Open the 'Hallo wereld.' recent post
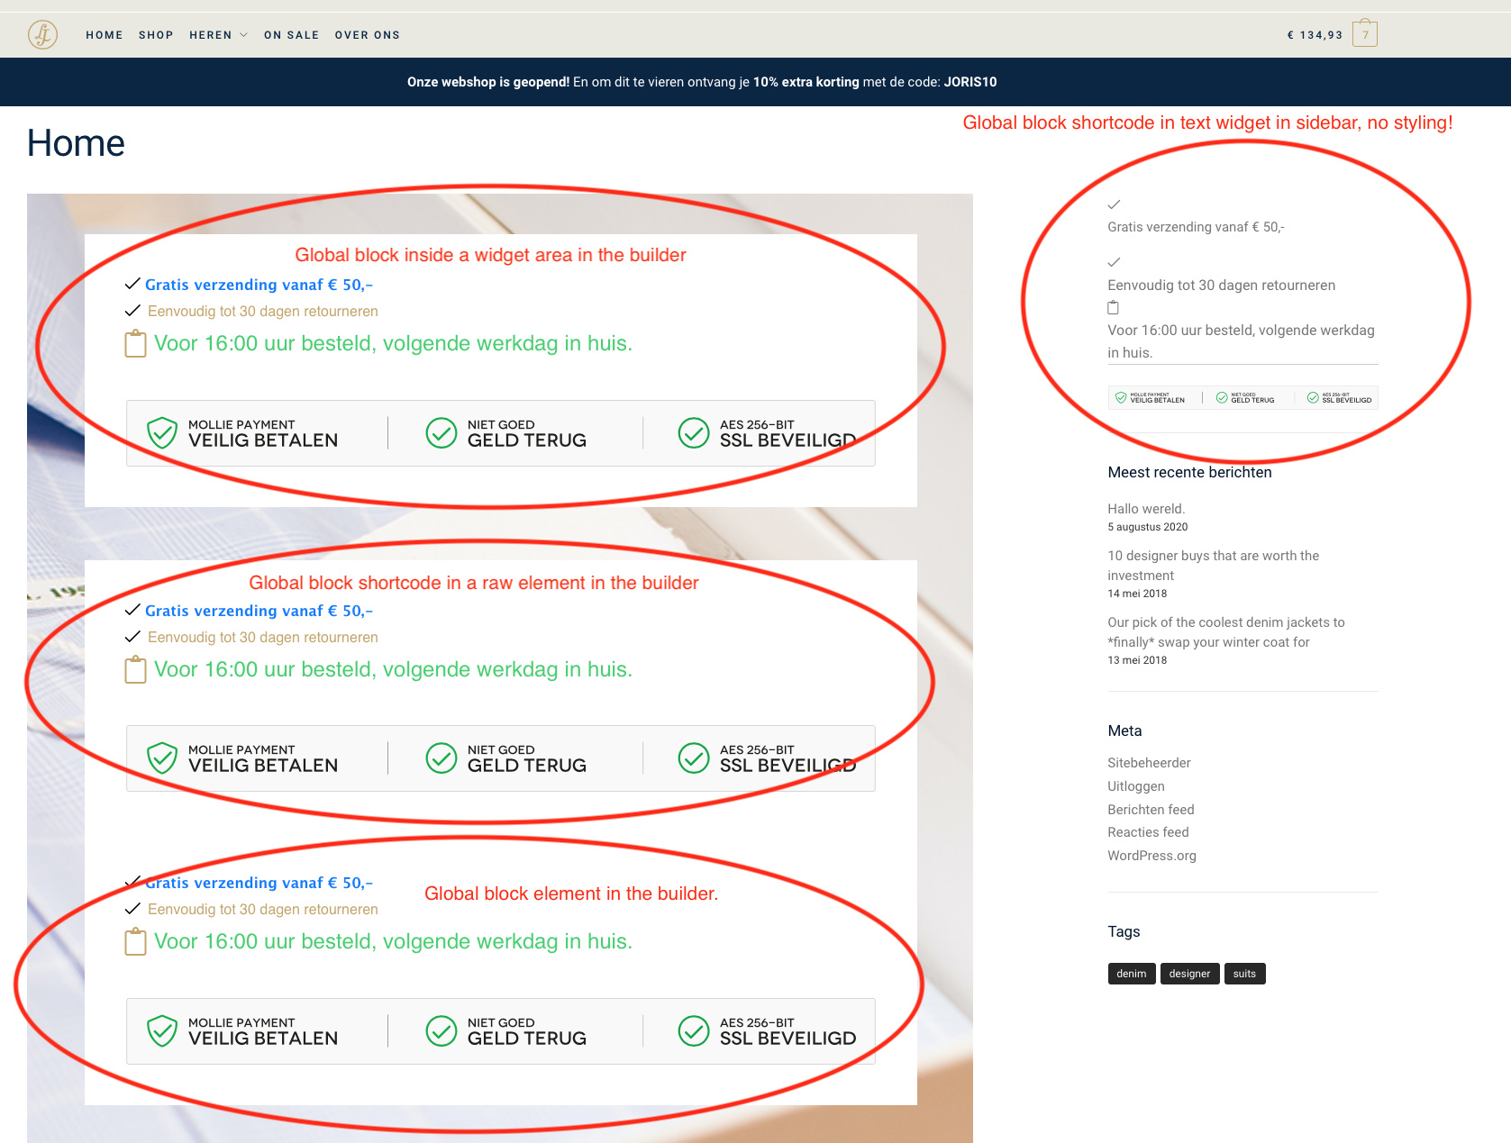The height and width of the screenshot is (1143, 1511). (1146, 509)
